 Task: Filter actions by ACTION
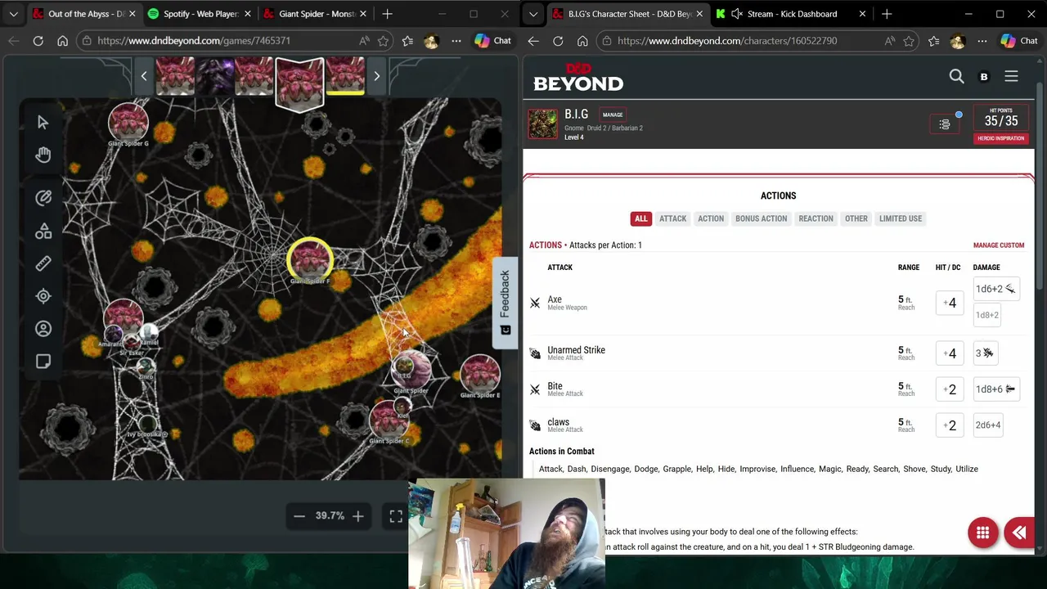coord(711,218)
